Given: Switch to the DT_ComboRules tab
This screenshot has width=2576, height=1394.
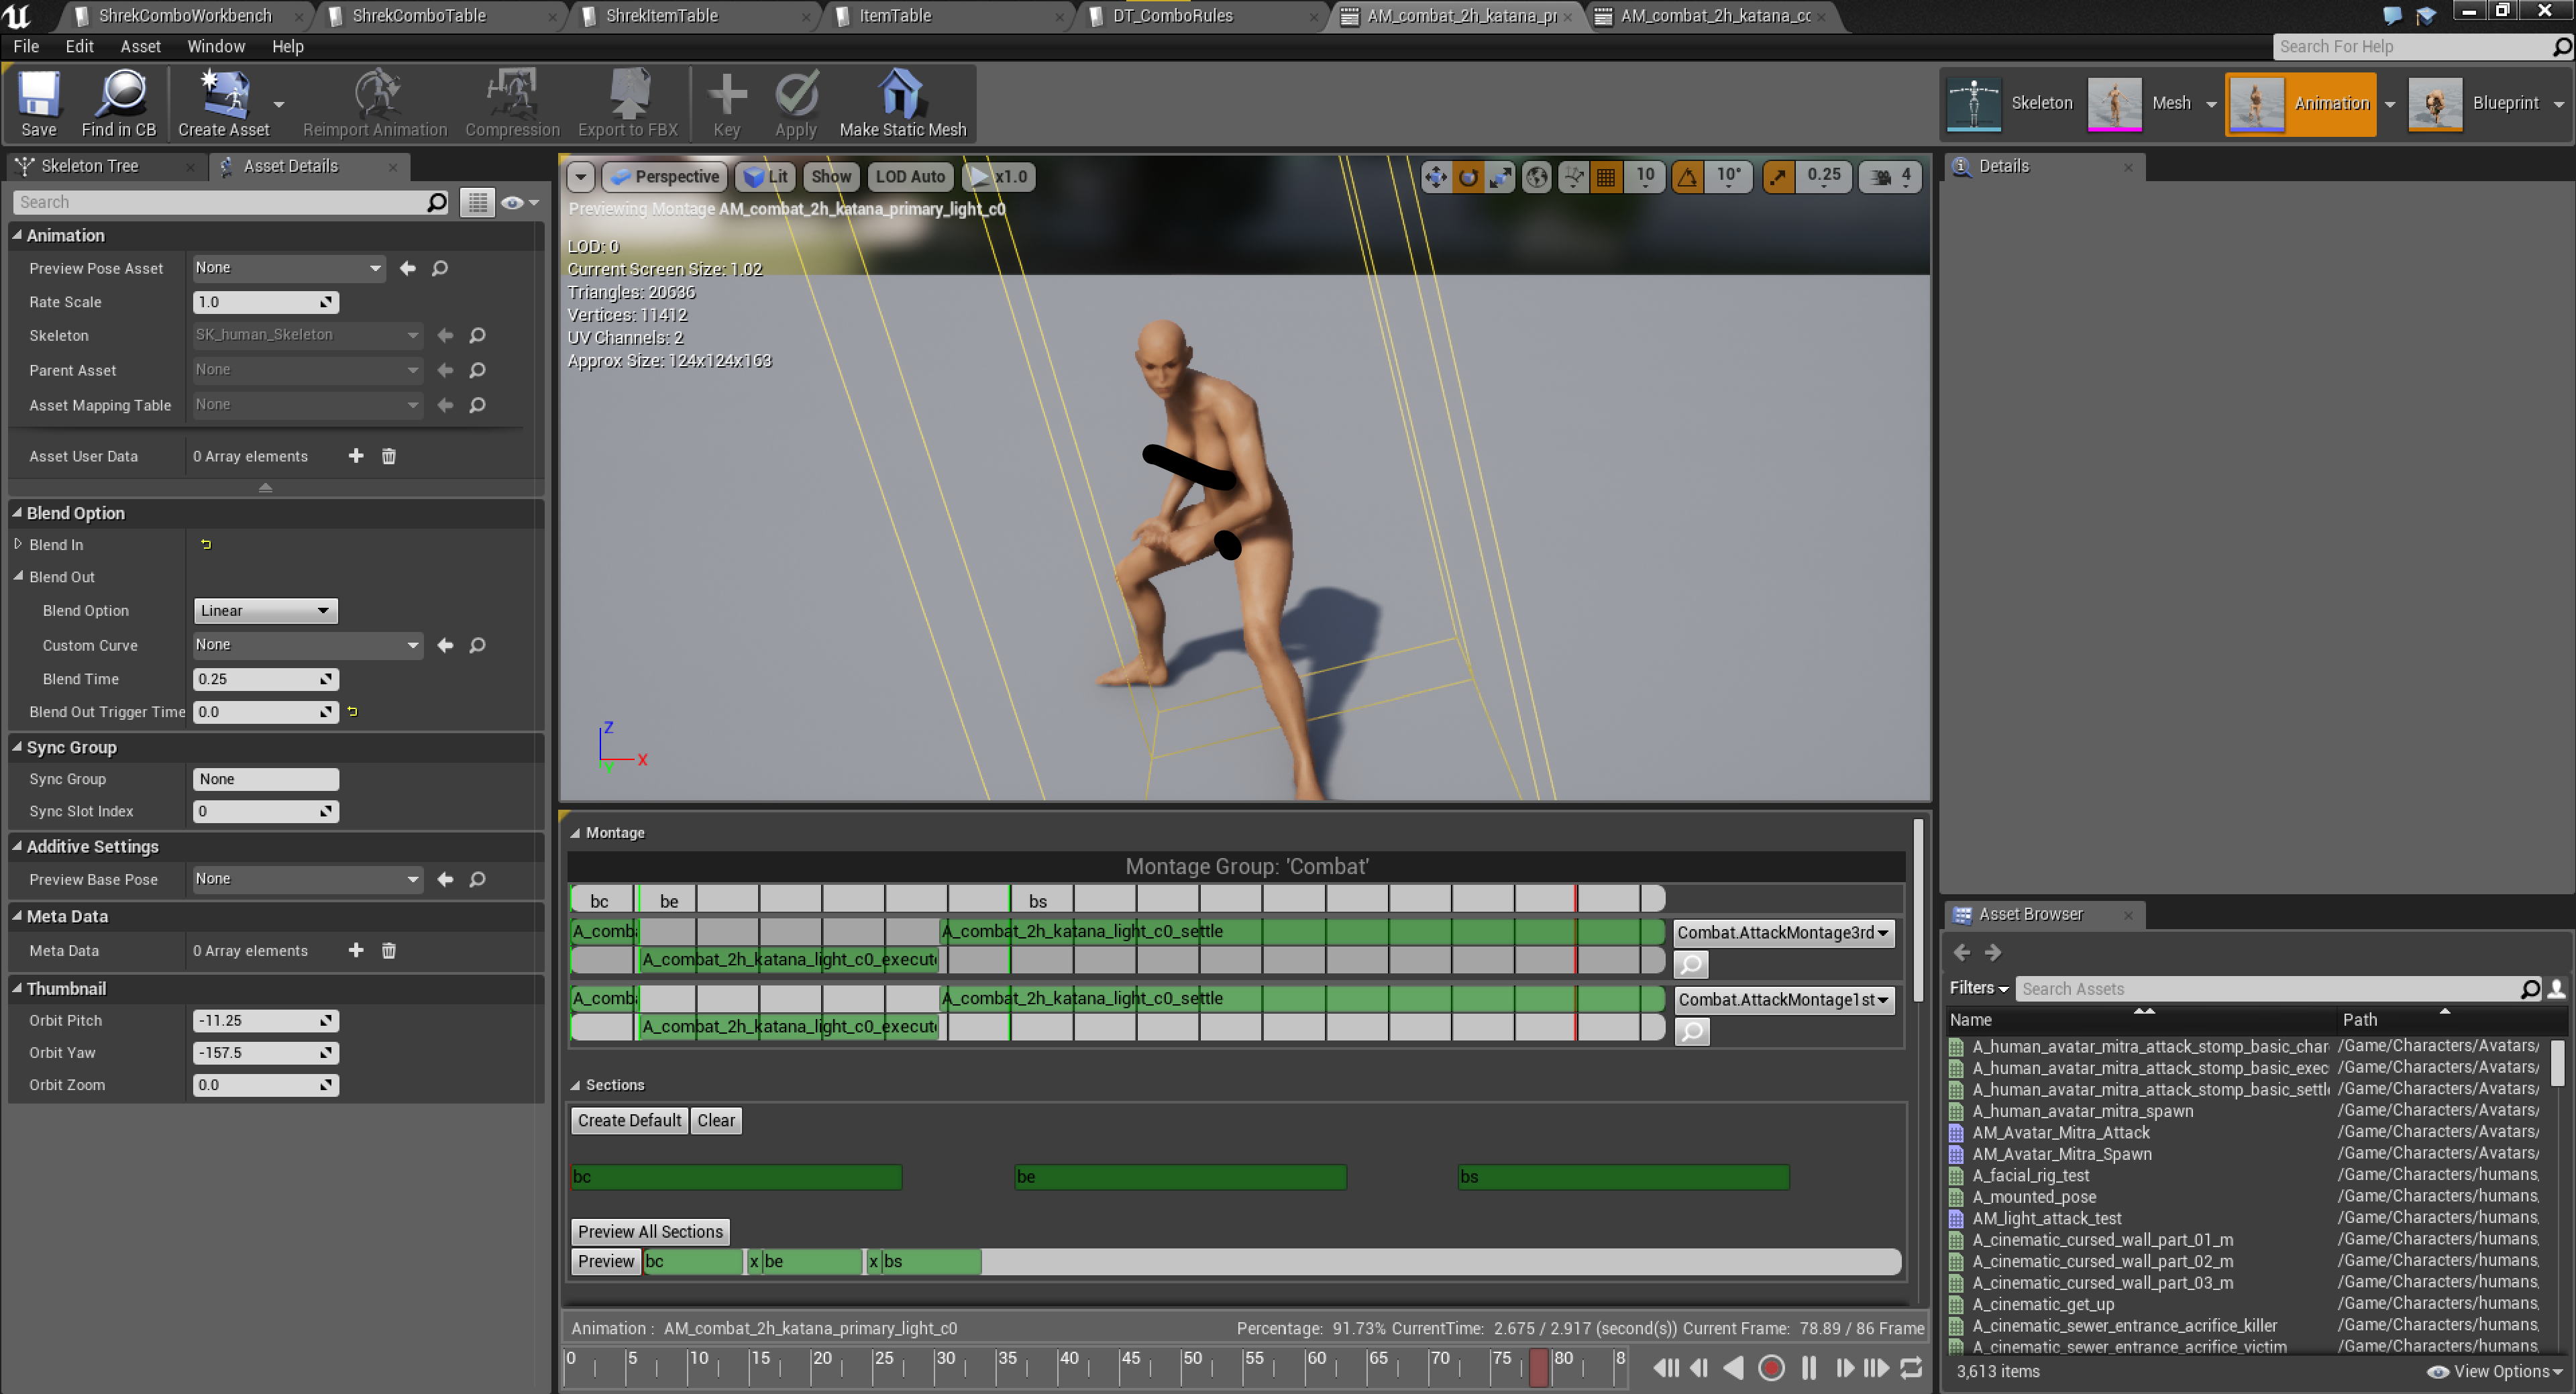Looking at the screenshot, I should pyautogui.click(x=1172, y=15).
